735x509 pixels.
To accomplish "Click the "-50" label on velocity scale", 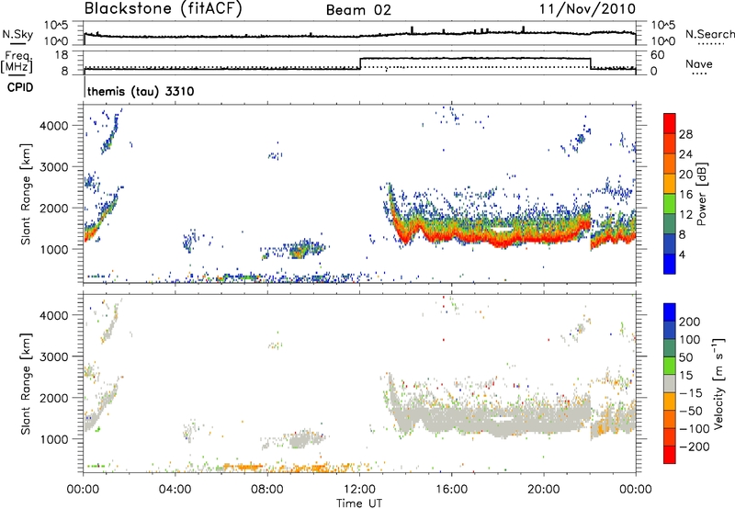I will tap(690, 411).
